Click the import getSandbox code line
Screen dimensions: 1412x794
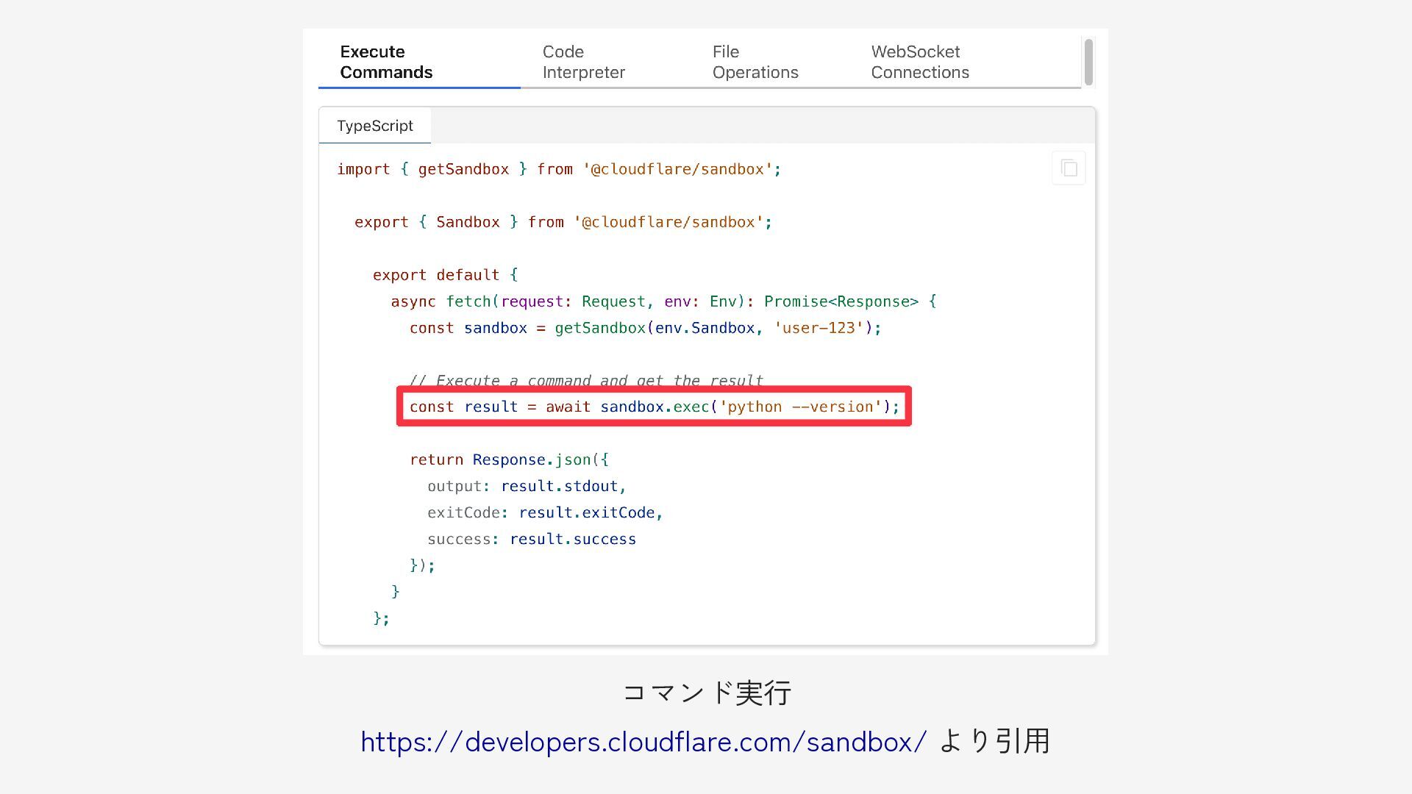pyautogui.click(x=558, y=169)
